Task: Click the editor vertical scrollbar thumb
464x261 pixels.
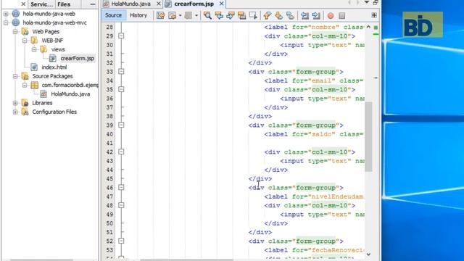Action: click(x=368, y=137)
